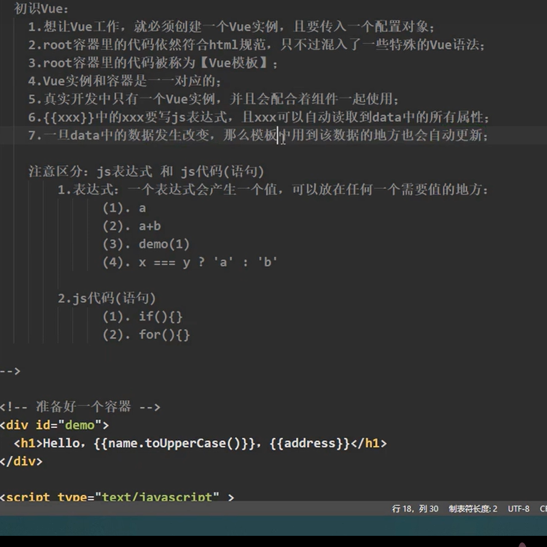
Task: Open tab size setting '制表符长度: 2'
Action: [x=473, y=508]
